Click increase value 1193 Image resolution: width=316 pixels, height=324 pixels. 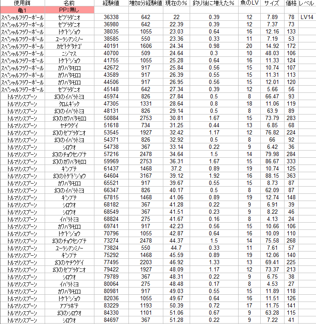pyautogui.click(x=146, y=306)
